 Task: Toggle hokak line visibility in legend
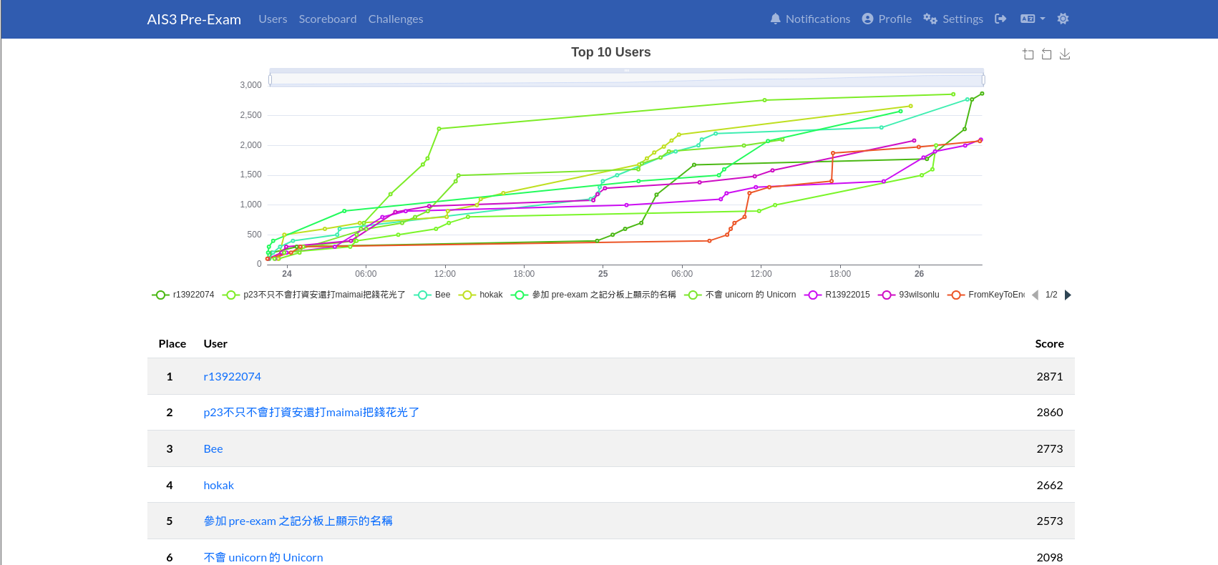tap(482, 295)
